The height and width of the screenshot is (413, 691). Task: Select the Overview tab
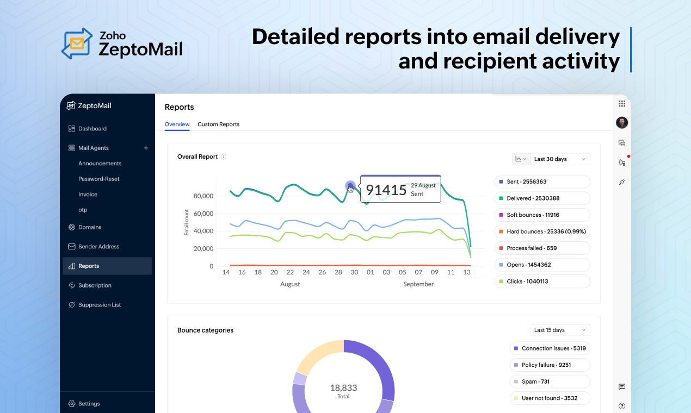click(x=177, y=124)
